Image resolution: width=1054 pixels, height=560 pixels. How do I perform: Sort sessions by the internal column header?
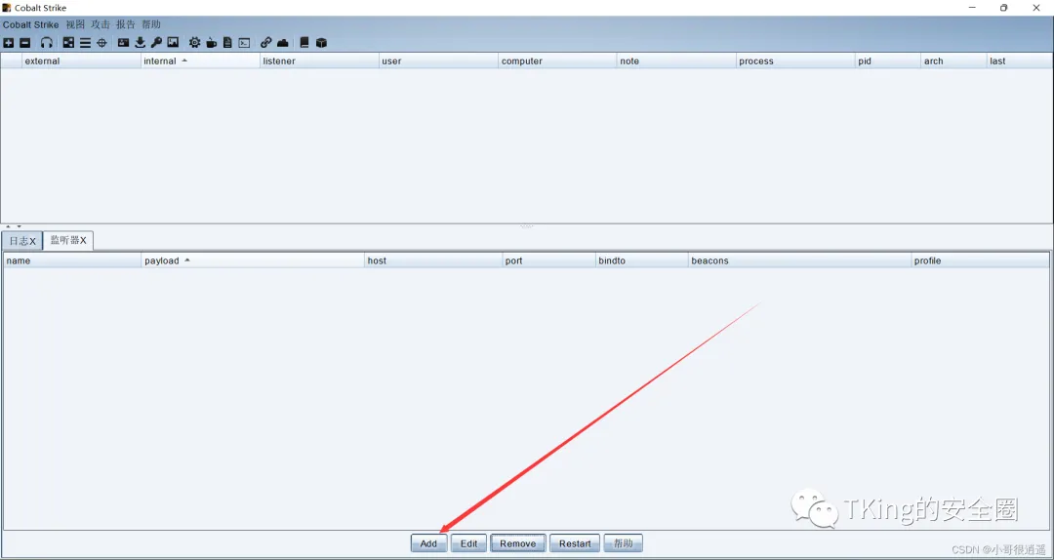tap(200, 60)
